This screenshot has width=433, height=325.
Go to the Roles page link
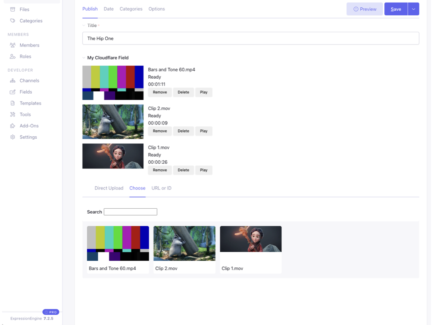coord(25,56)
